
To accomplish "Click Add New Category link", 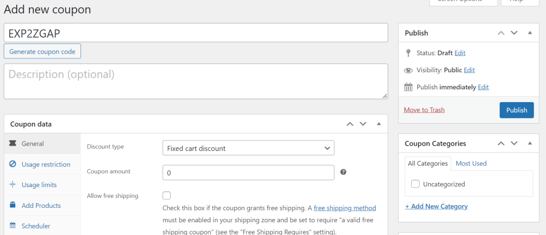I will 436,206.
